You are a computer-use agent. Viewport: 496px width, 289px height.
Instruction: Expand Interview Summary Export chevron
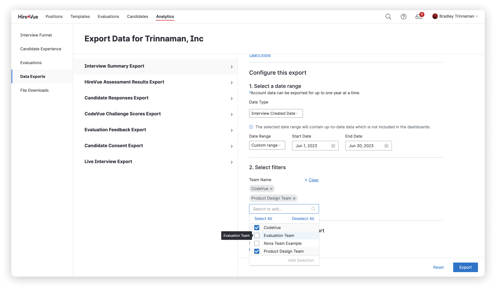tap(232, 67)
